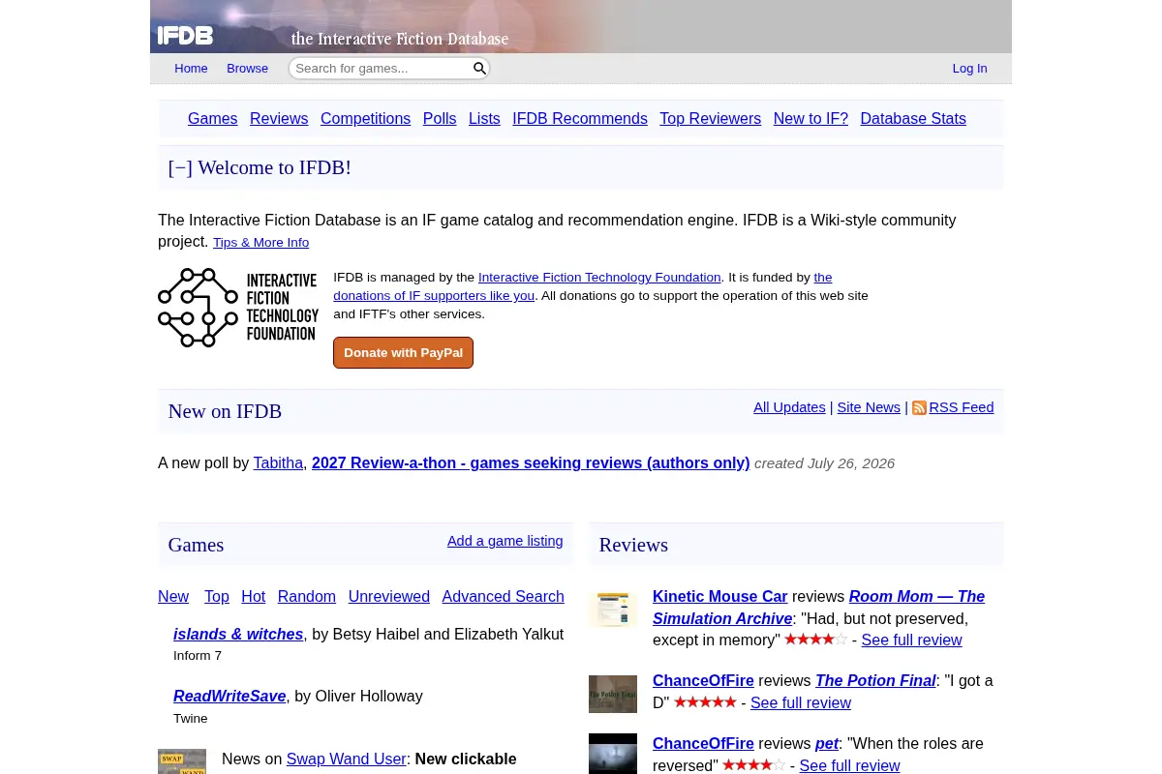This screenshot has width=1162, height=774.
Task: Open Advanced Search link
Action: [x=503, y=597]
